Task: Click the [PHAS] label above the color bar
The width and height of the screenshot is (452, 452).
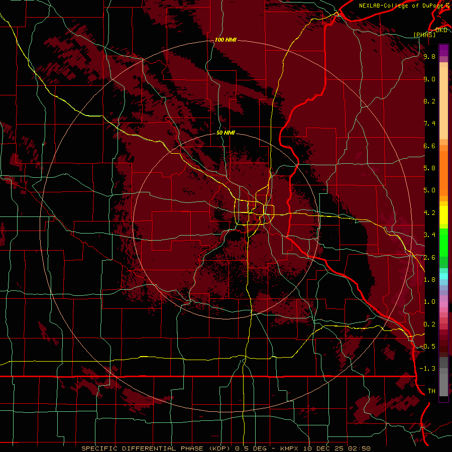Action: [424, 35]
